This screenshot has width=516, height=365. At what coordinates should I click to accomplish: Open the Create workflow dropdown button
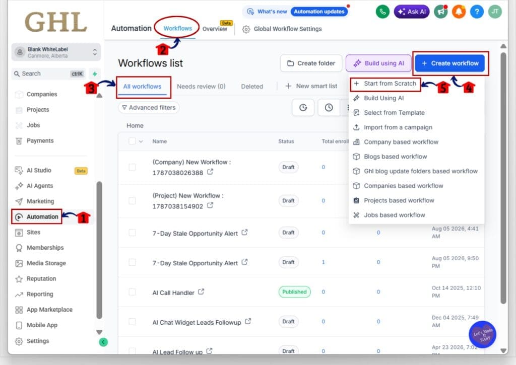449,63
